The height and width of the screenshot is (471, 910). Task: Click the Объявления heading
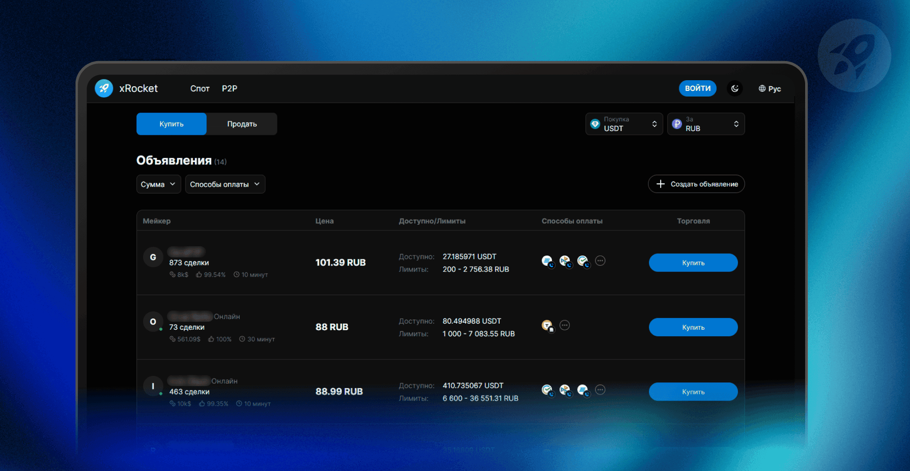[174, 160]
